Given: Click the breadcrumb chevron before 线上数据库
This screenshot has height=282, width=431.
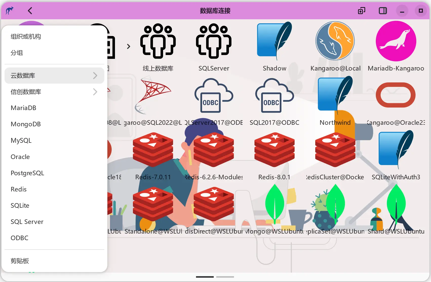Looking at the screenshot, I should pyautogui.click(x=129, y=46).
